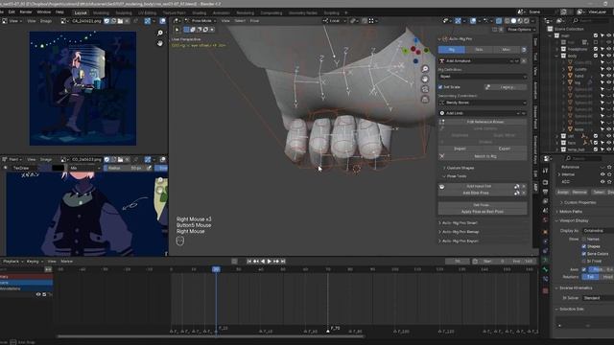Click the image editor zoom magnifier icon
The width and height of the screenshot is (614, 345).
point(160,33)
